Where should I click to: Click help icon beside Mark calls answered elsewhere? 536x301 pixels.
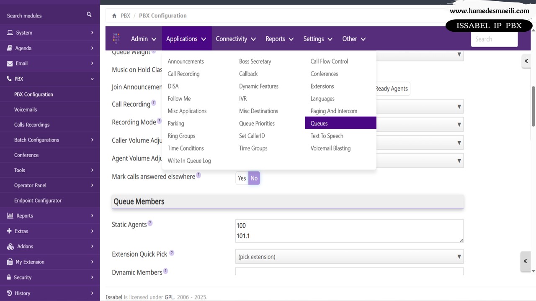point(198,175)
